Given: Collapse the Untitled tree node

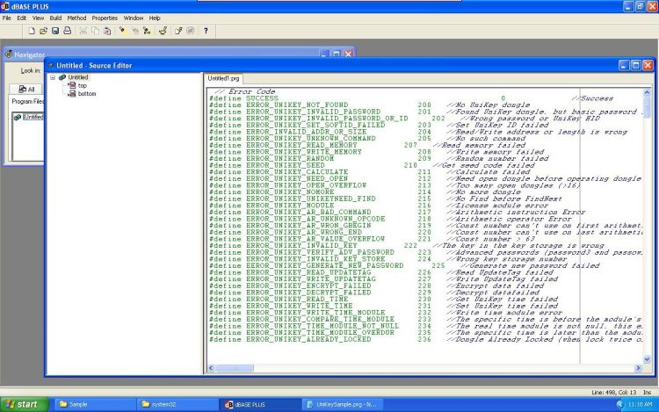Looking at the screenshot, I should (53, 77).
